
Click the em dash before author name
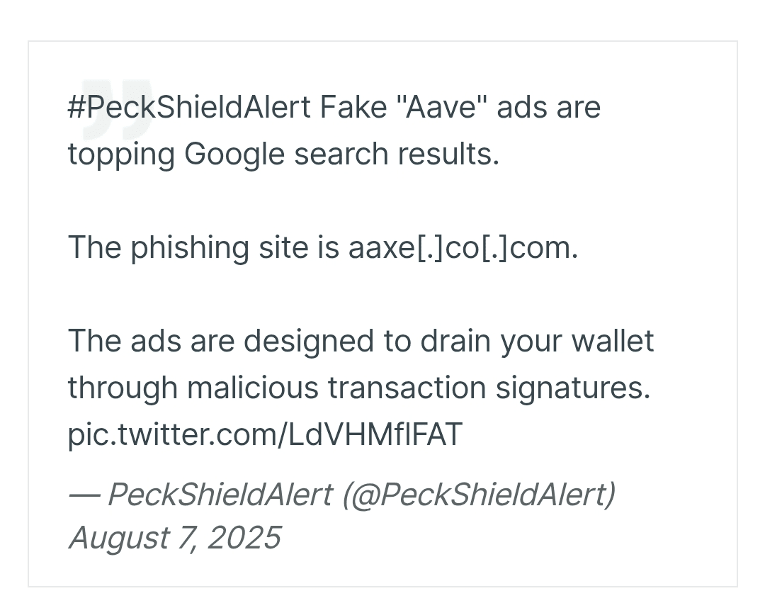[84, 496]
